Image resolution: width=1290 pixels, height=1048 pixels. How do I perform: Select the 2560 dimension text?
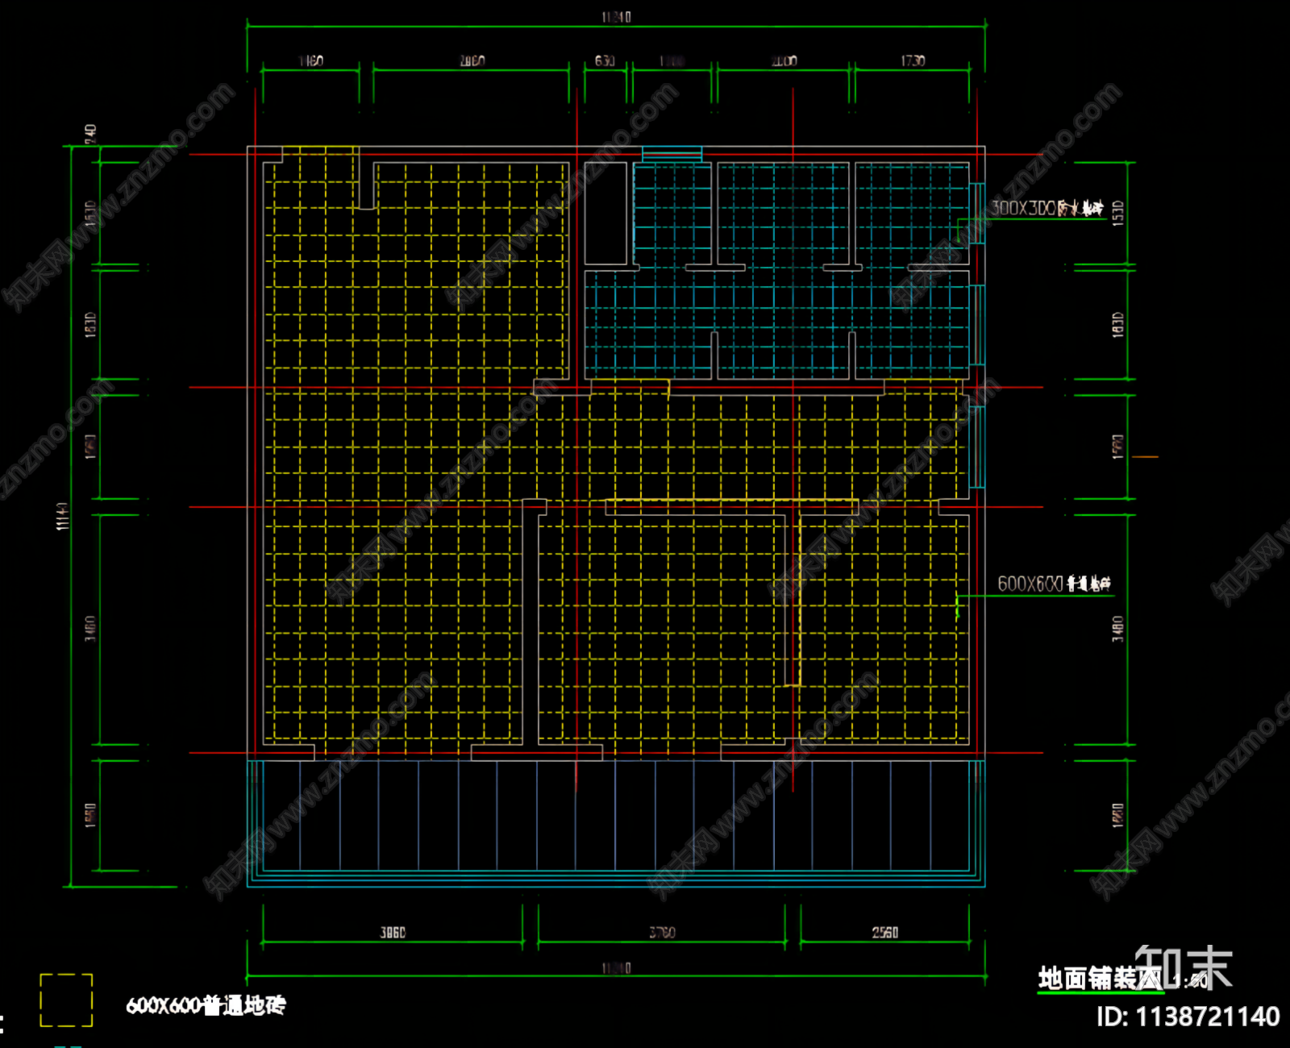884,933
